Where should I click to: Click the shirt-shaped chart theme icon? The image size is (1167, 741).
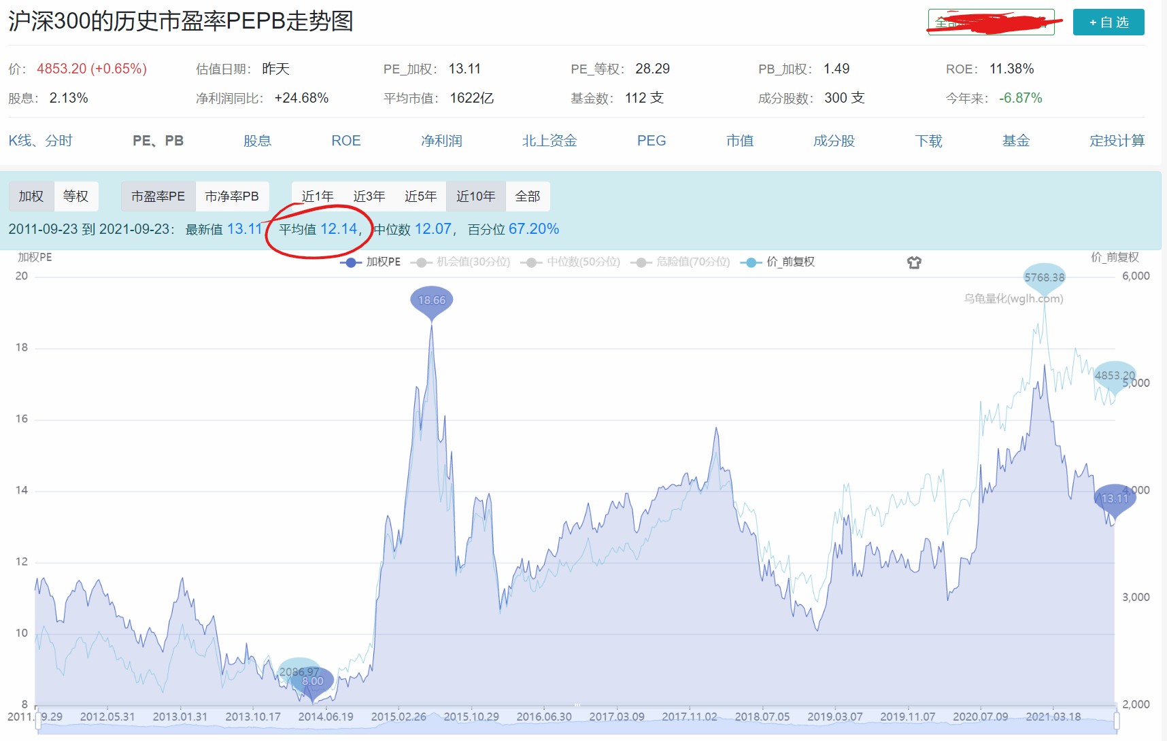[x=914, y=262]
